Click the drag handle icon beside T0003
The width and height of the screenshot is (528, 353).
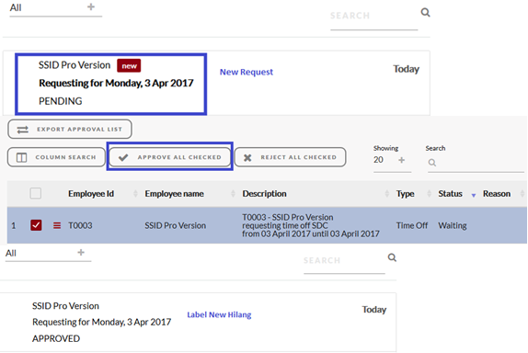57,225
